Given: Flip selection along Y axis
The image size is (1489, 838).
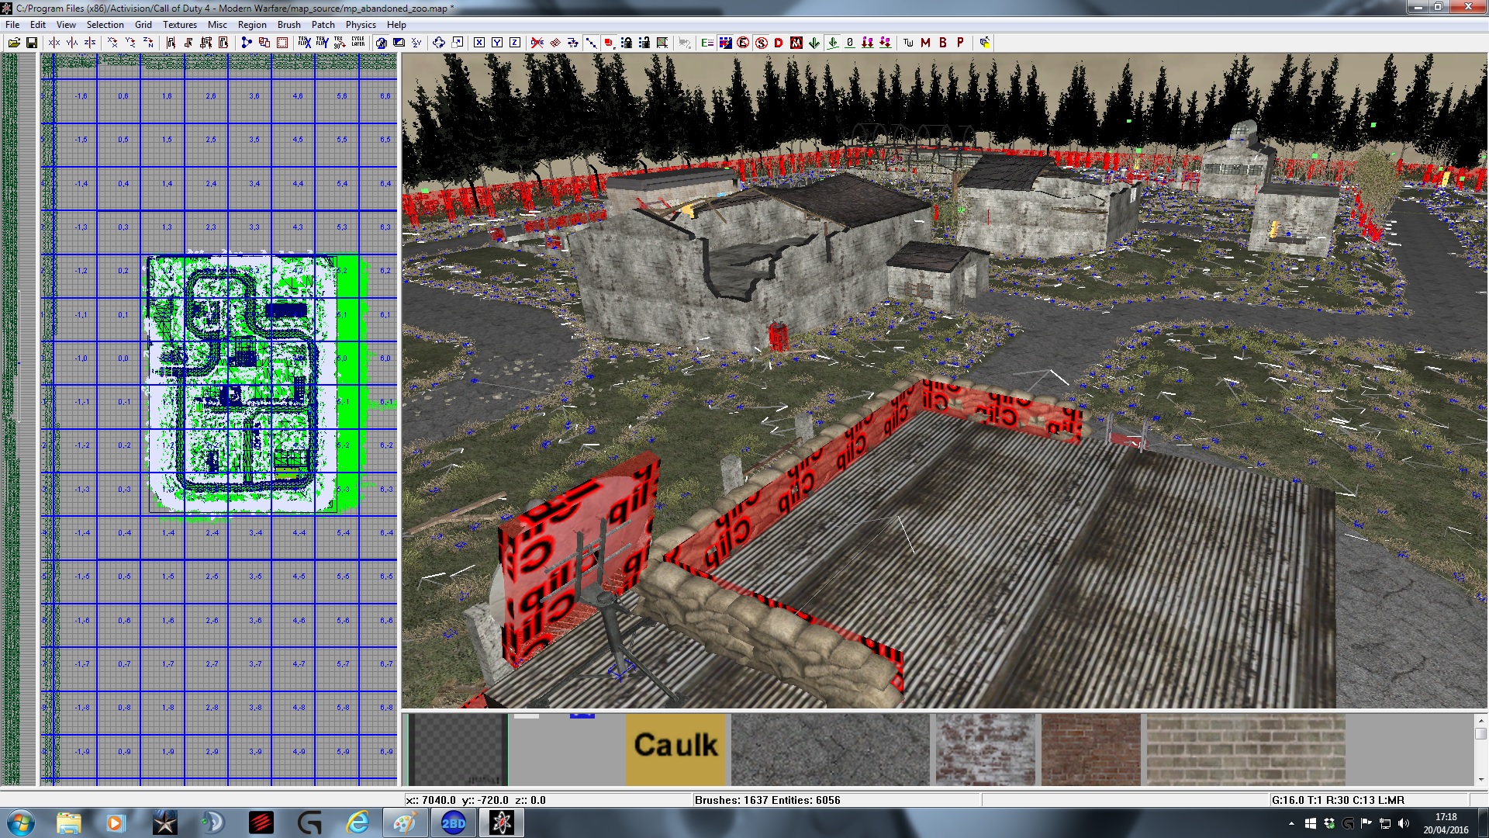Looking at the screenshot, I should click(71, 43).
